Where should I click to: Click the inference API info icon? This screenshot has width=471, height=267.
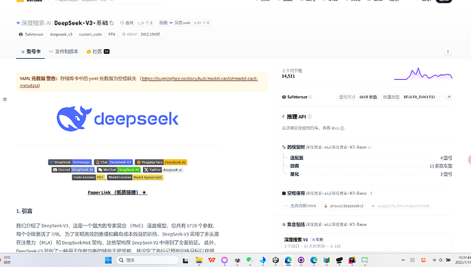pyautogui.click(x=310, y=117)
